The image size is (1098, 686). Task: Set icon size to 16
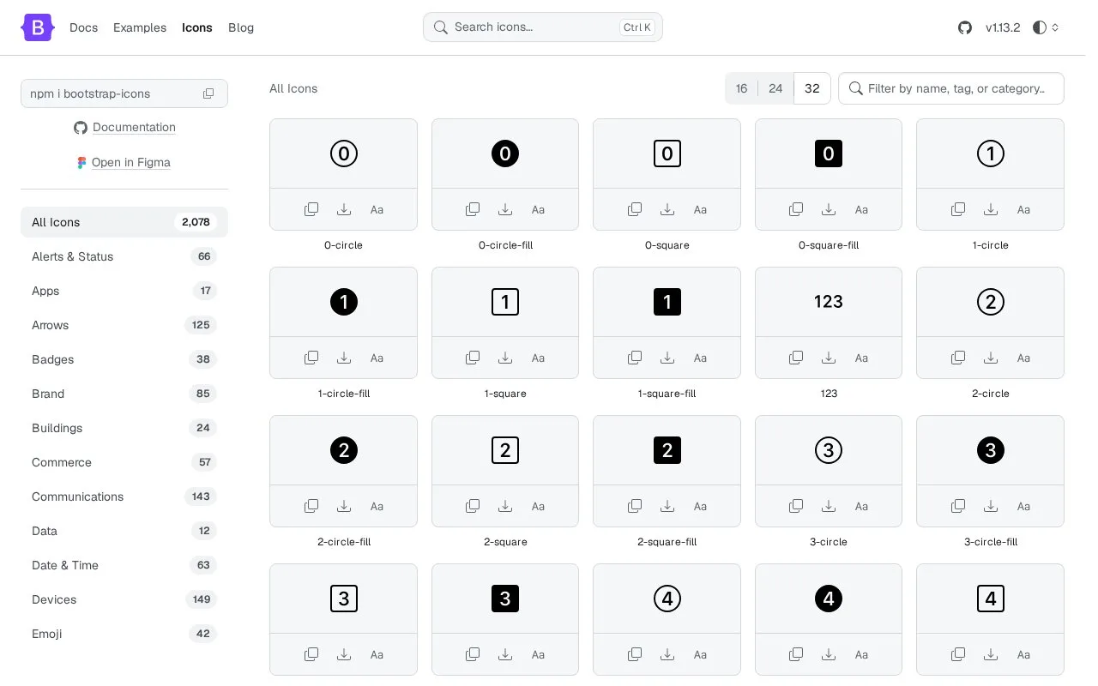pos(741,88)
